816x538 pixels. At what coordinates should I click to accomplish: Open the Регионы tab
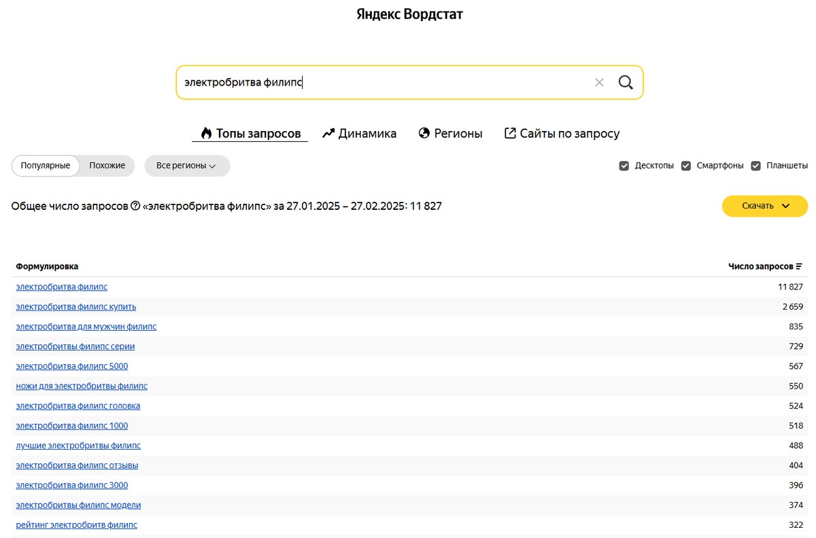[x=451, y=133]
